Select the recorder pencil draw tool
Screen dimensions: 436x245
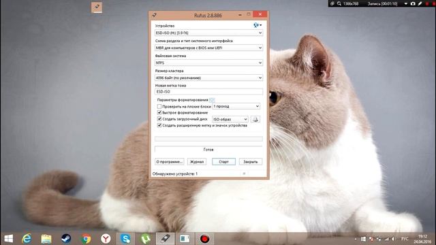point(420,3)
